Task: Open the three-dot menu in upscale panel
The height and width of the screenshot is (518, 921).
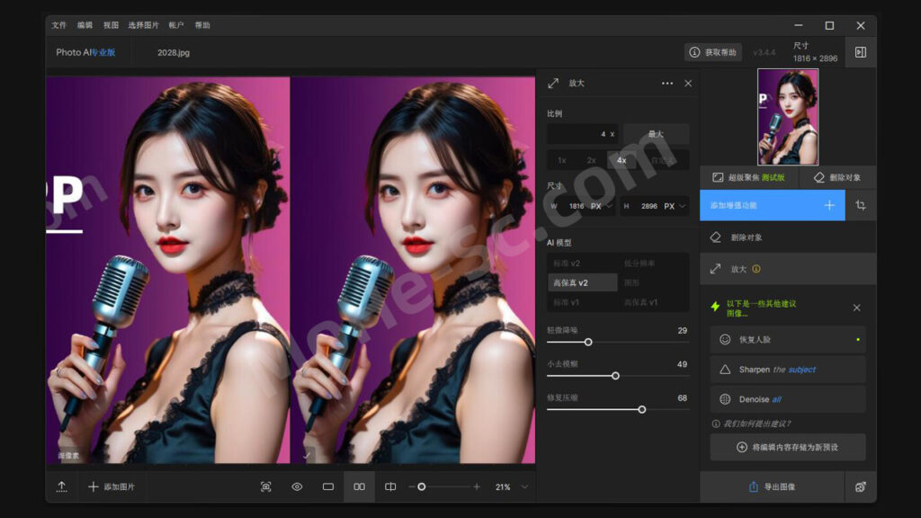Action: pyautogui.click(x=666, y=83)
